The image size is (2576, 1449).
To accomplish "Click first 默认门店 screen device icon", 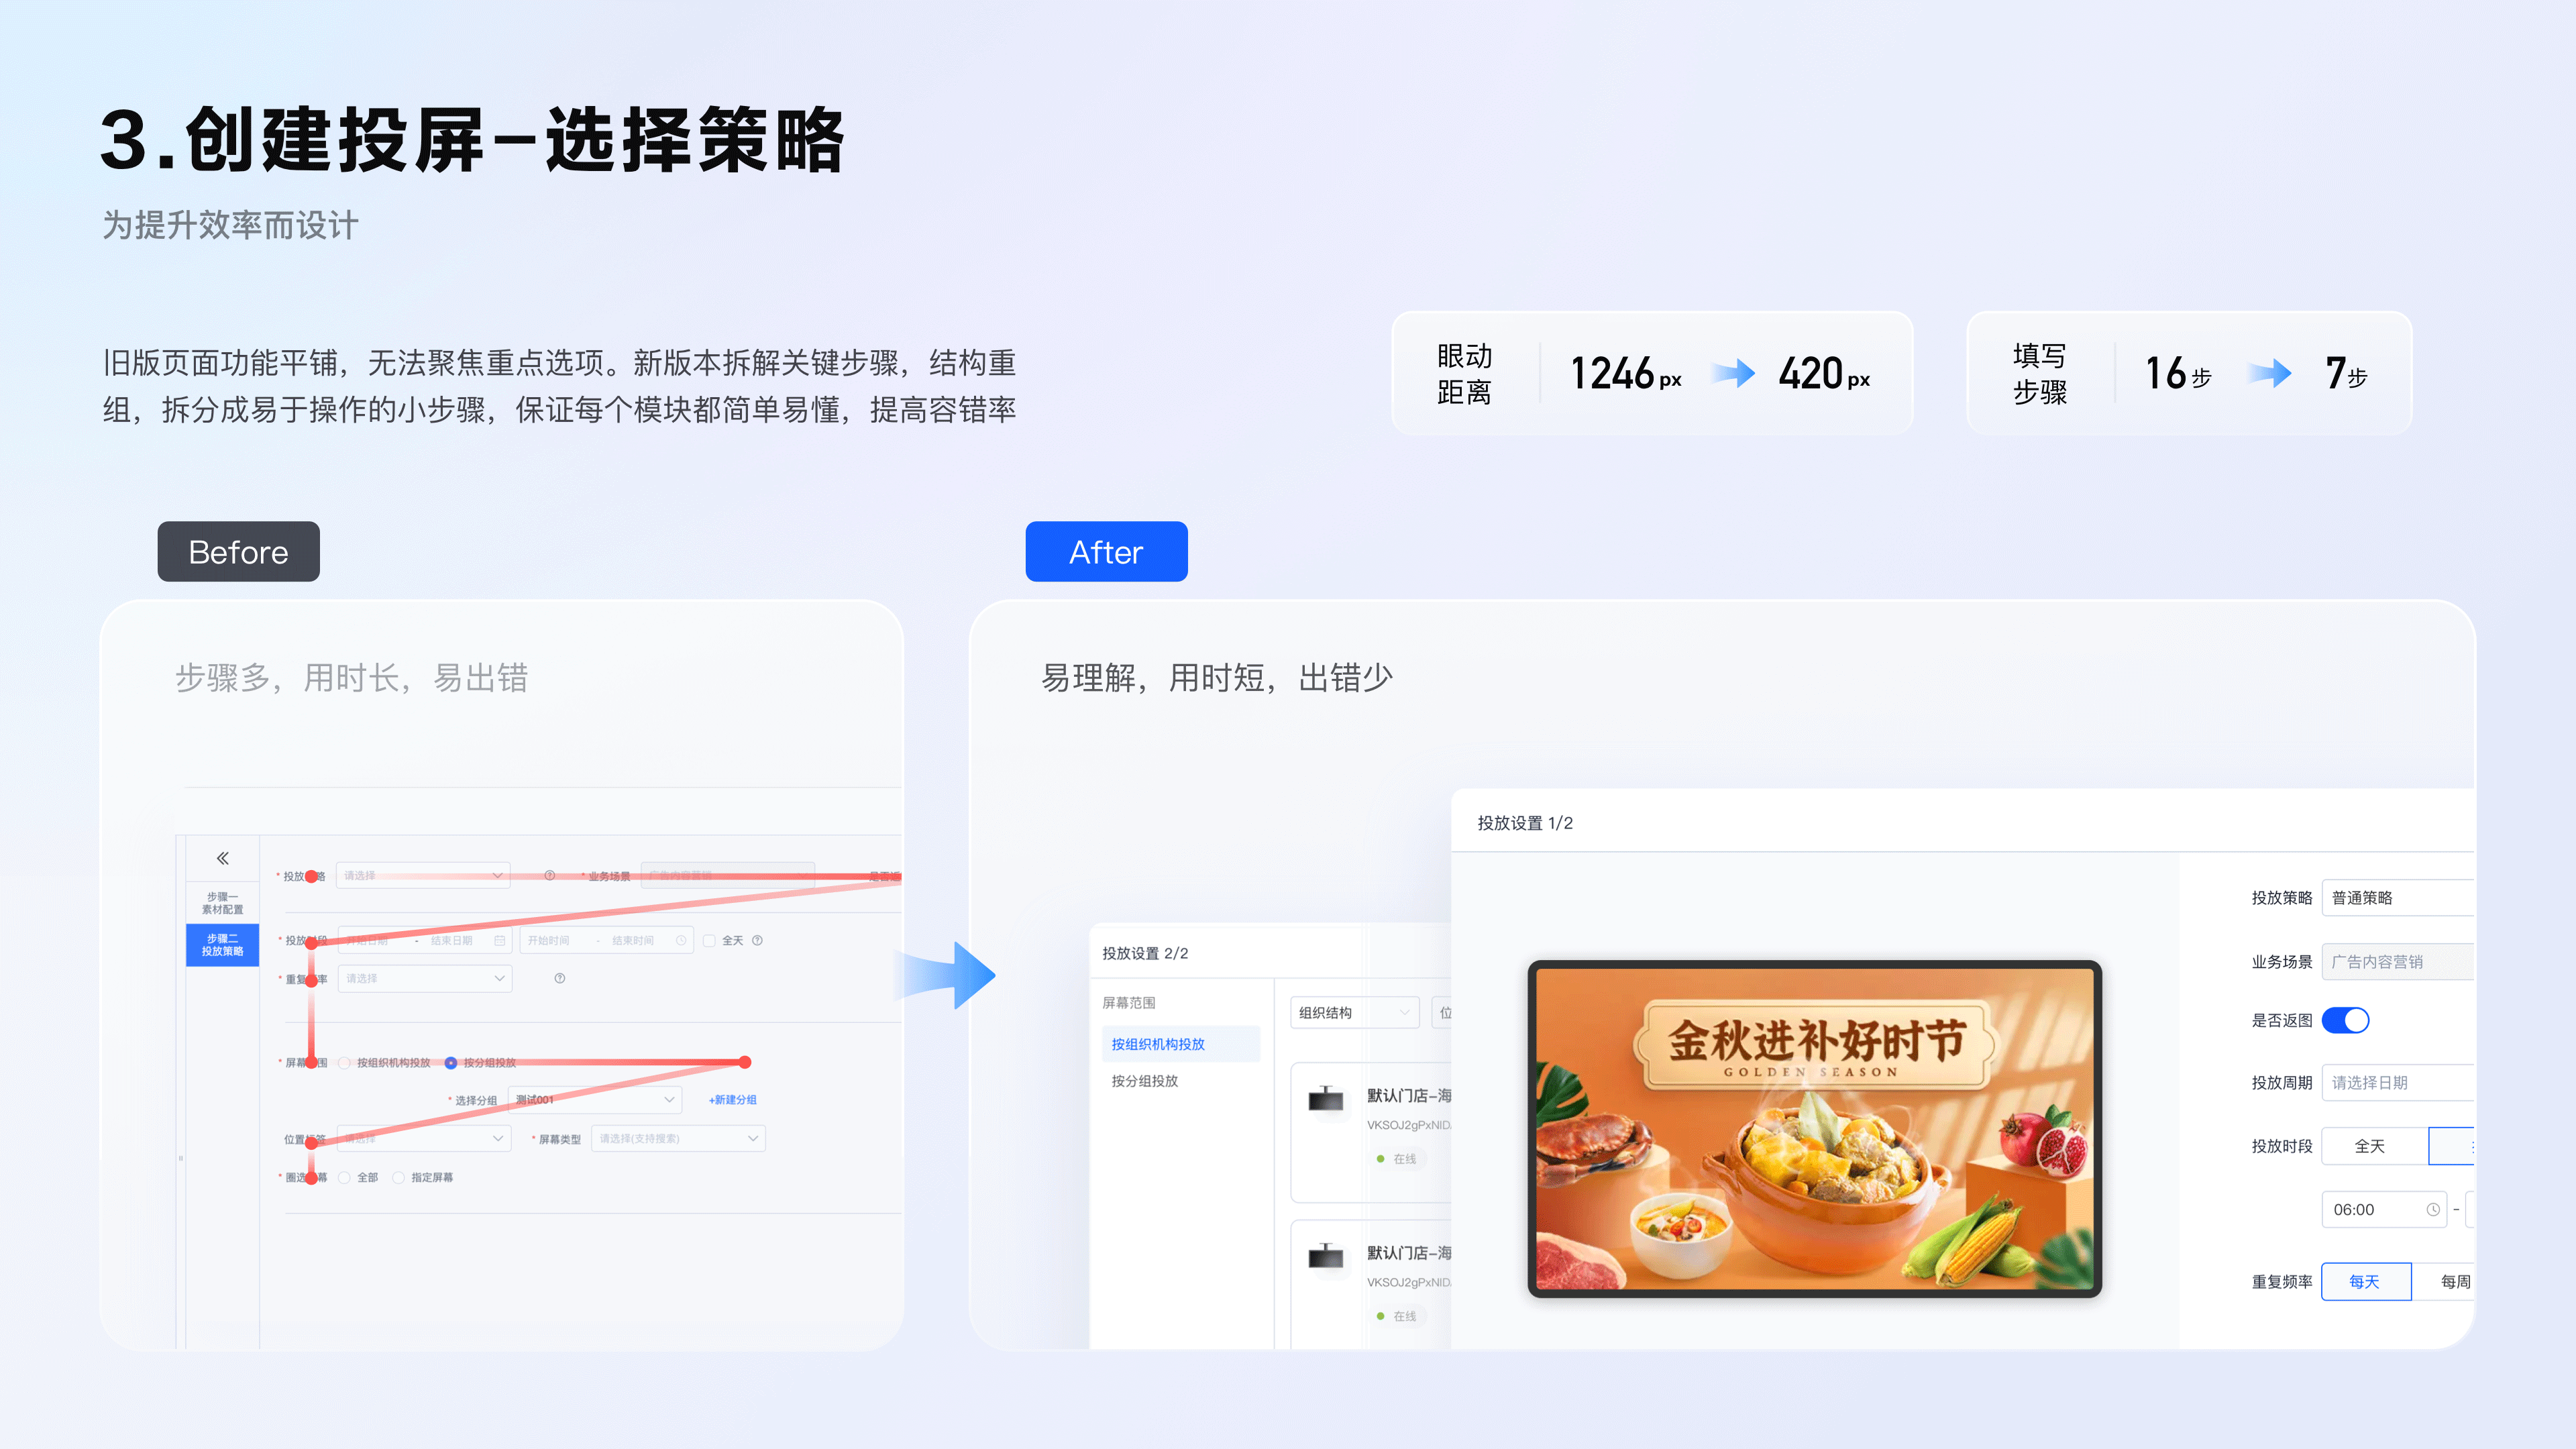I will click(x=1326, y=1098).
